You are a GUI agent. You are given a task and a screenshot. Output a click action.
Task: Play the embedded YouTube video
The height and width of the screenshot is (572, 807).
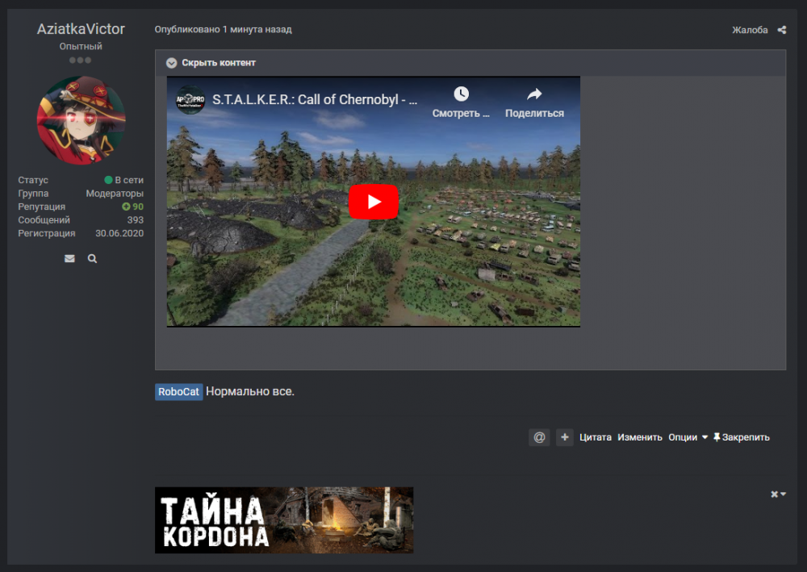click(373, 202)
